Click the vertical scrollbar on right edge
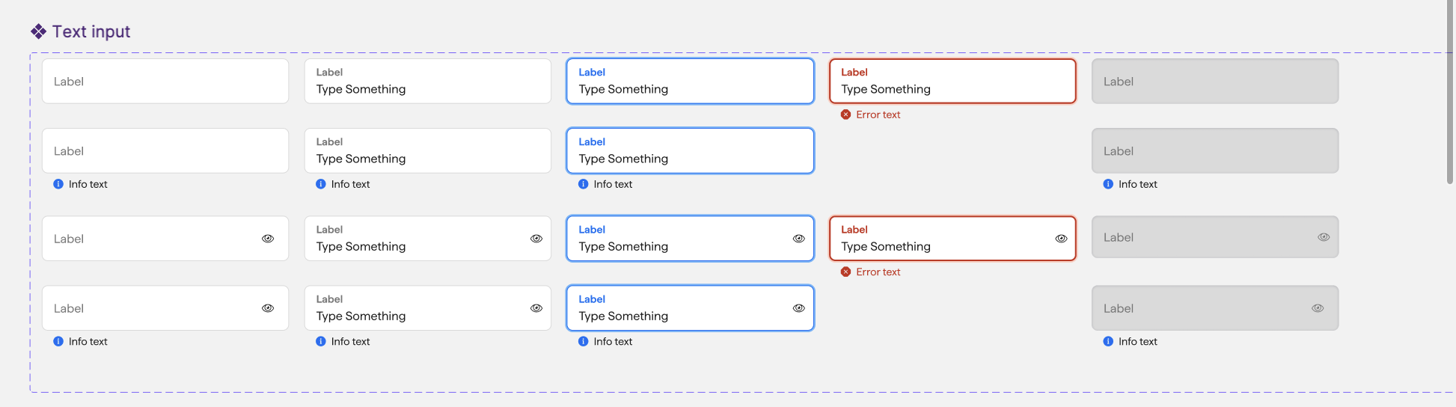The image size is (1456, 407). pos(1449,90)
